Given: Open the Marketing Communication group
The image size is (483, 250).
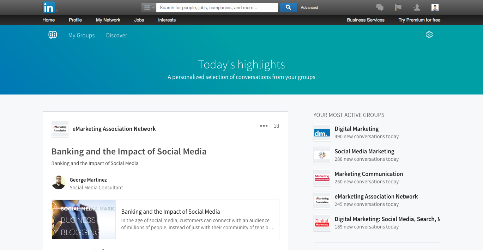Looking at the screenshot, I should [x=369, y=174].
